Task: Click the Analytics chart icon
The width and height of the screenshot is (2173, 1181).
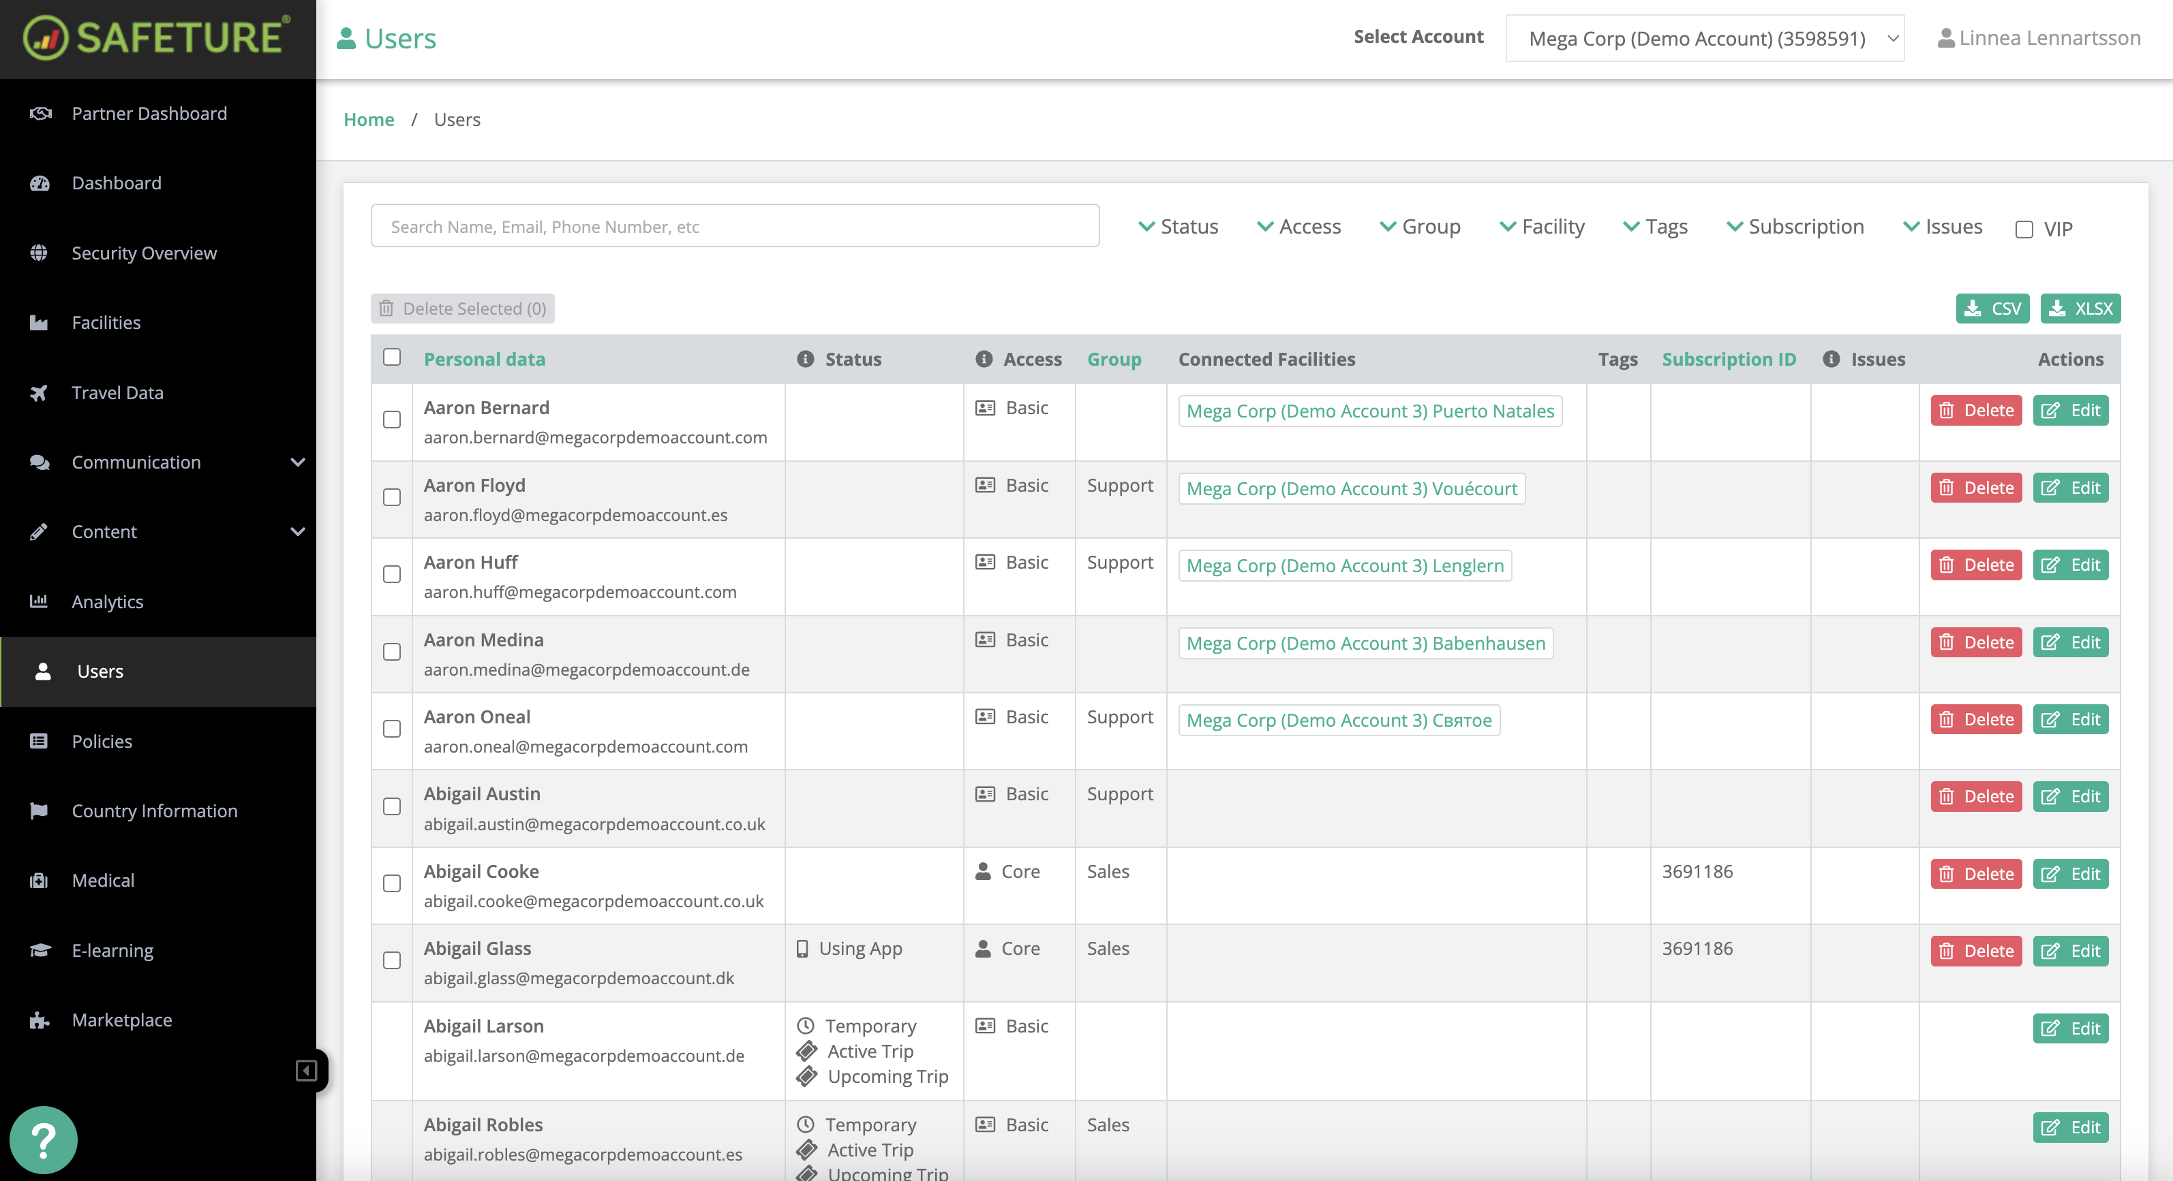Action: 40,601
